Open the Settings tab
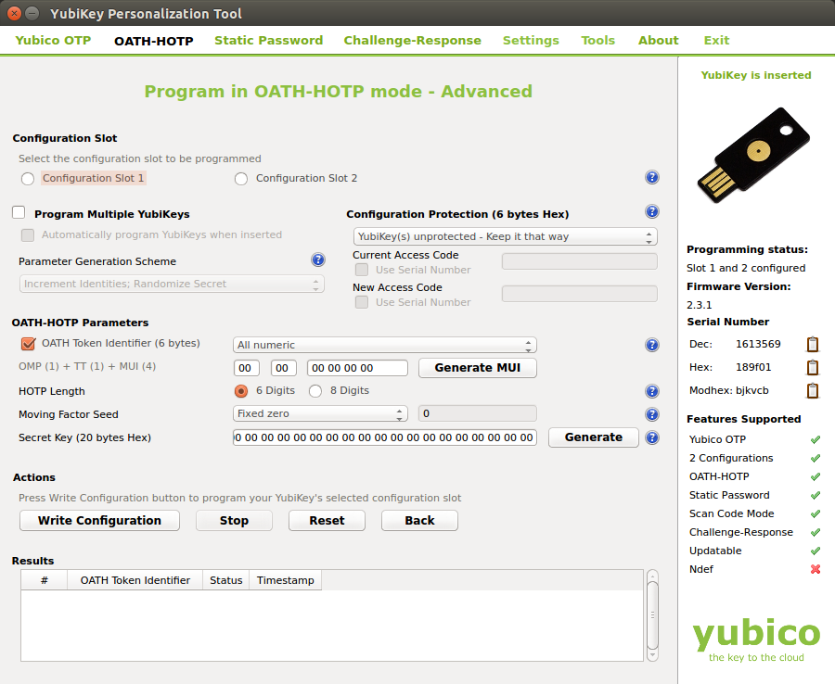The width and height of the screenshot is (835, 684). (531, 41)
